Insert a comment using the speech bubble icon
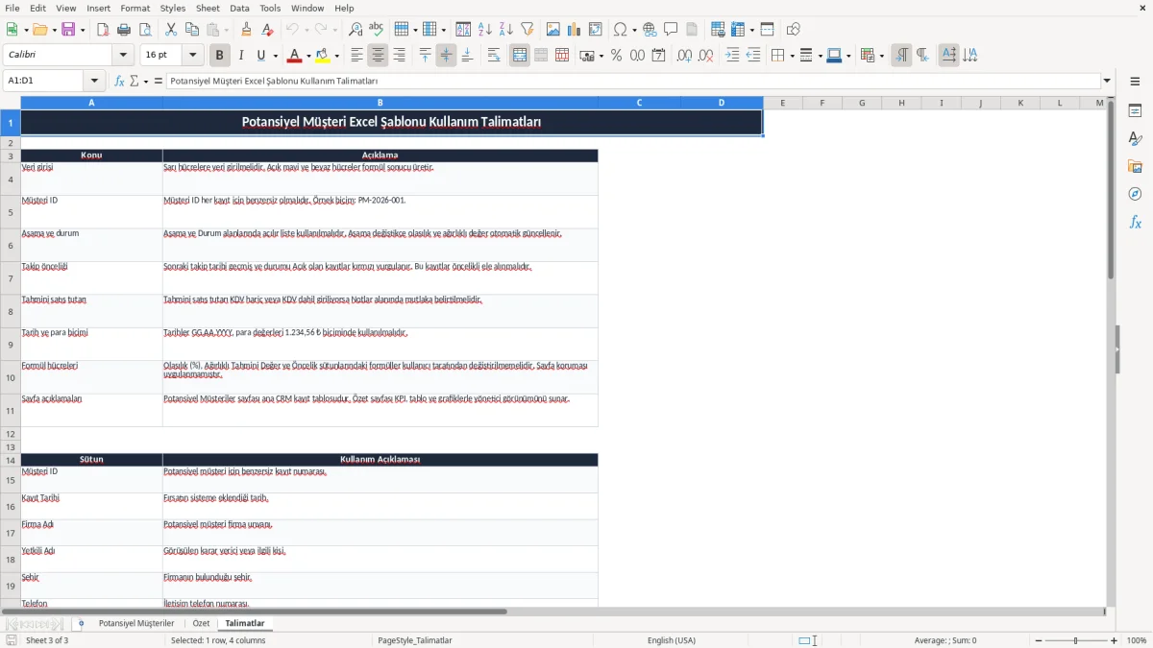Screen dimensions: 1153x648 [x=671, y=30]
